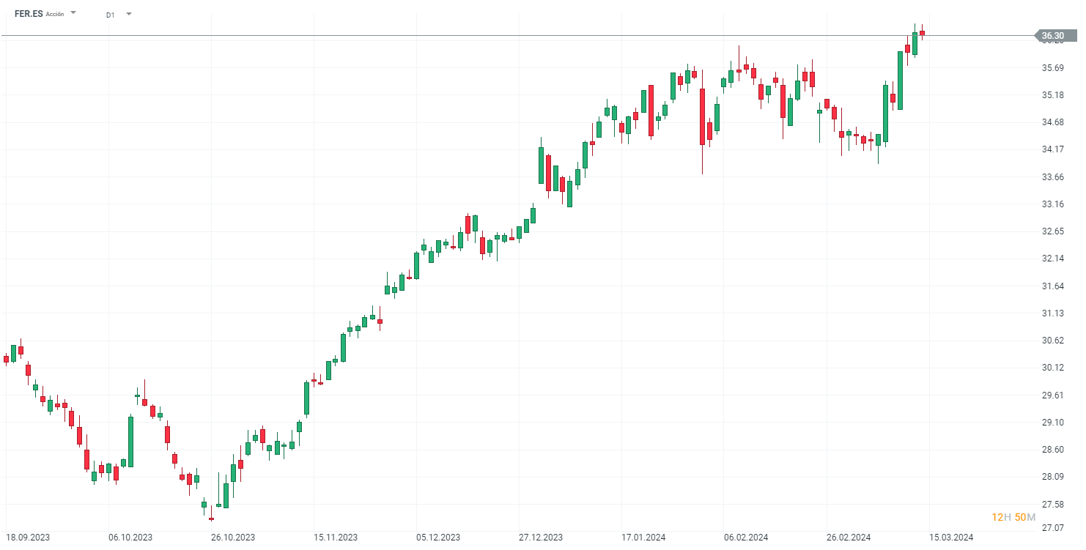This screenshot has height=550, width=1086.
Task: Select the 27.07 price axis label
Action: coord(1053,528)
